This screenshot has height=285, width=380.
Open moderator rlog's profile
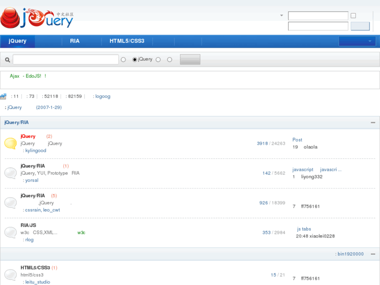coord(29,240)
